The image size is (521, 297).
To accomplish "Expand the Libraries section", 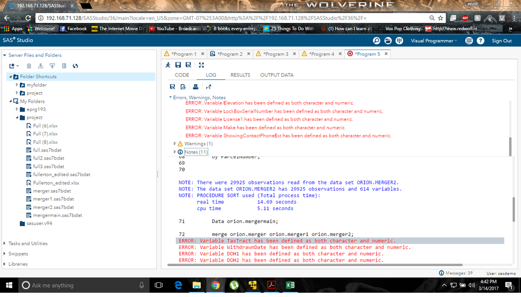I will (x=5, y=264).
